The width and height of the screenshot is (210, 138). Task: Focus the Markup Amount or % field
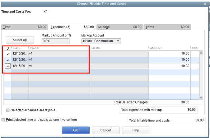pyautogui.click(x=56, y=41)
